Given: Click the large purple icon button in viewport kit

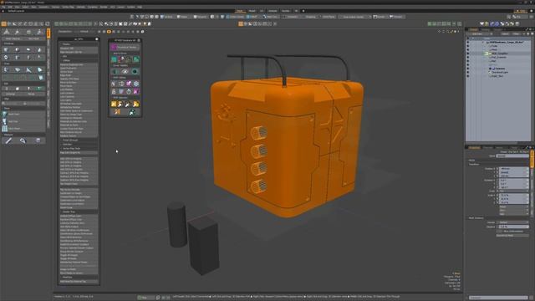Looking at the screenshot, I should click(114, 47).
